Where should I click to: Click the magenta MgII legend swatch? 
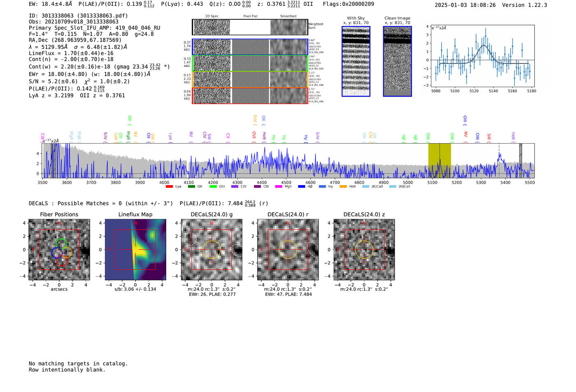tap(279, 187)
